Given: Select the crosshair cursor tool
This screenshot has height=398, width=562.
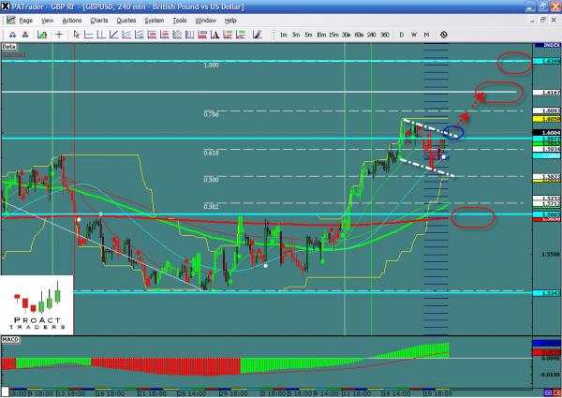Looking at the screenshot, I should tap(60, 33).
